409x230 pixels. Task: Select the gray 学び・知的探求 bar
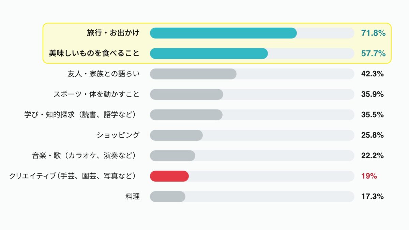[x=186, y=115]
